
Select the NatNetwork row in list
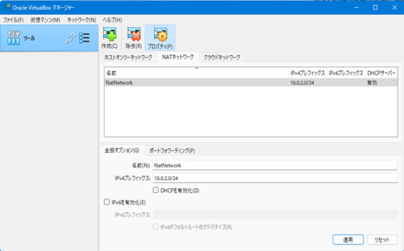251,83
